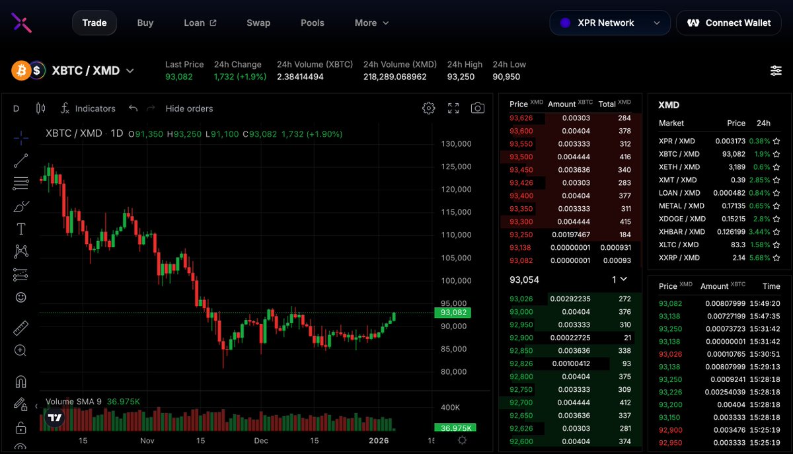Screen dimensions: 793x454
Task: Star the XMT / XMD market
Action: [x=776, y=180]
